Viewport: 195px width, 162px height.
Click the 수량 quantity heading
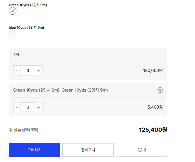16,55
